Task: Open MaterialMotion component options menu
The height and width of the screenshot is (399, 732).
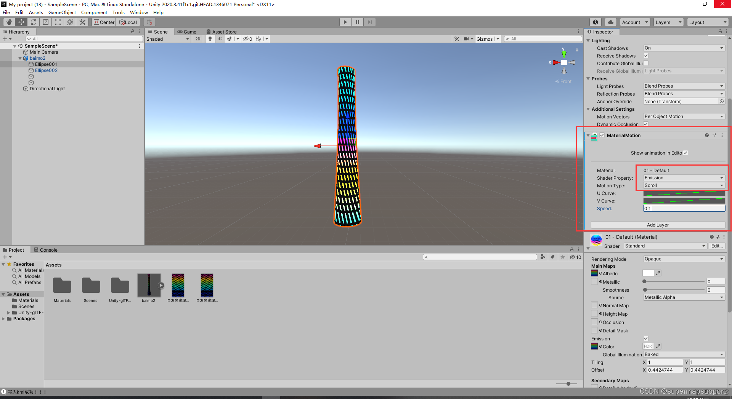Action: point(722,135)
